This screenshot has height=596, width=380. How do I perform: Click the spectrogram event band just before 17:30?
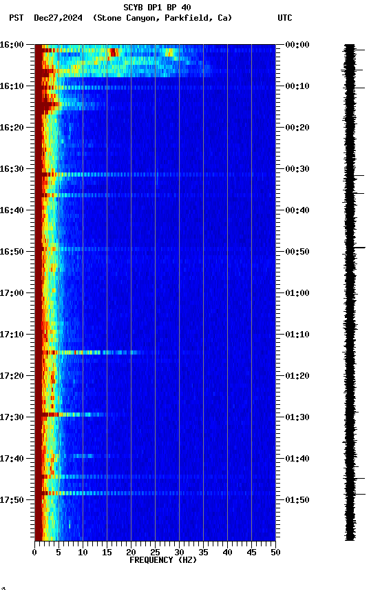(72, 415)
